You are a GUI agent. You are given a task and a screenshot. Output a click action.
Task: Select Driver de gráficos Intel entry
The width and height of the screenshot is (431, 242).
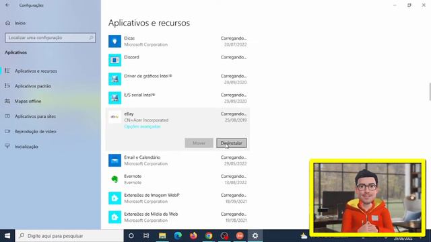[x=148, y=76]
